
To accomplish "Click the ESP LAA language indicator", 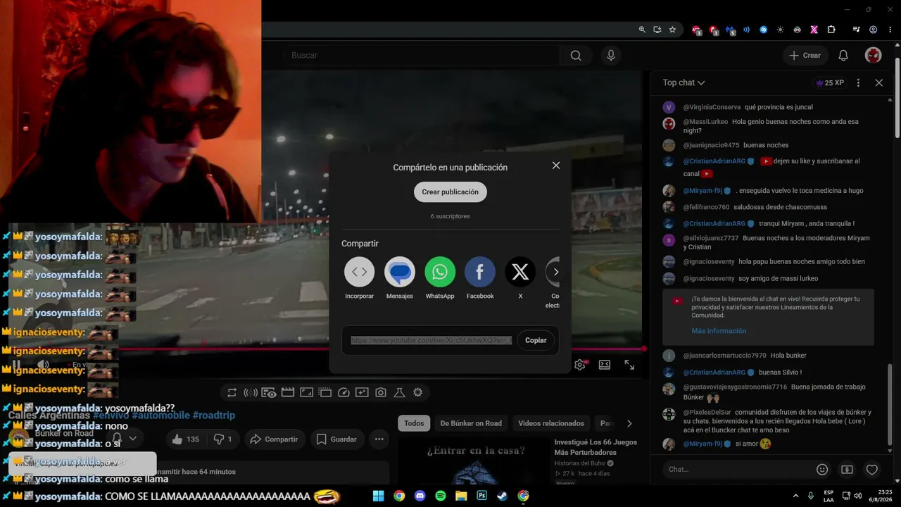I will click(x=829, y=496).
